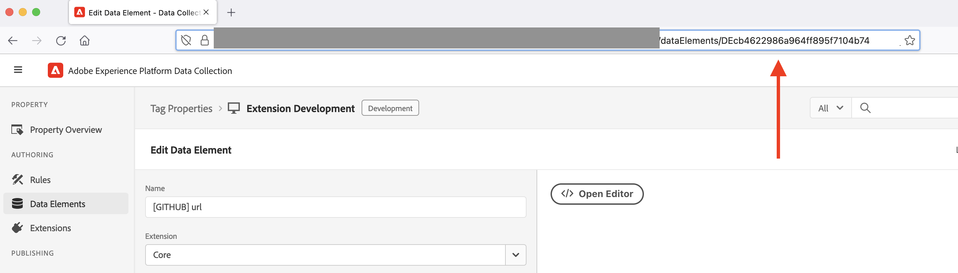
Task: Open the hamburger navigation menu
Action: tap(18, 70)
